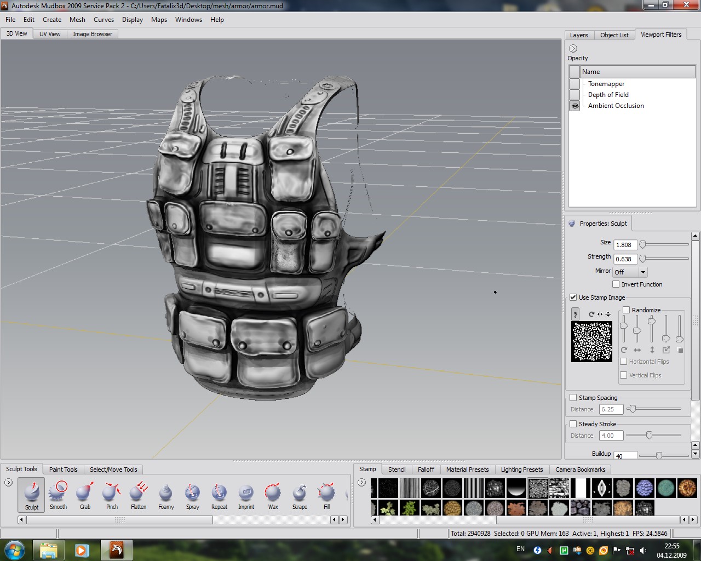Image resolution: width=701 pixels, height=561 pixels.
Task: Open the Curves menu
Action: point(104,20)
